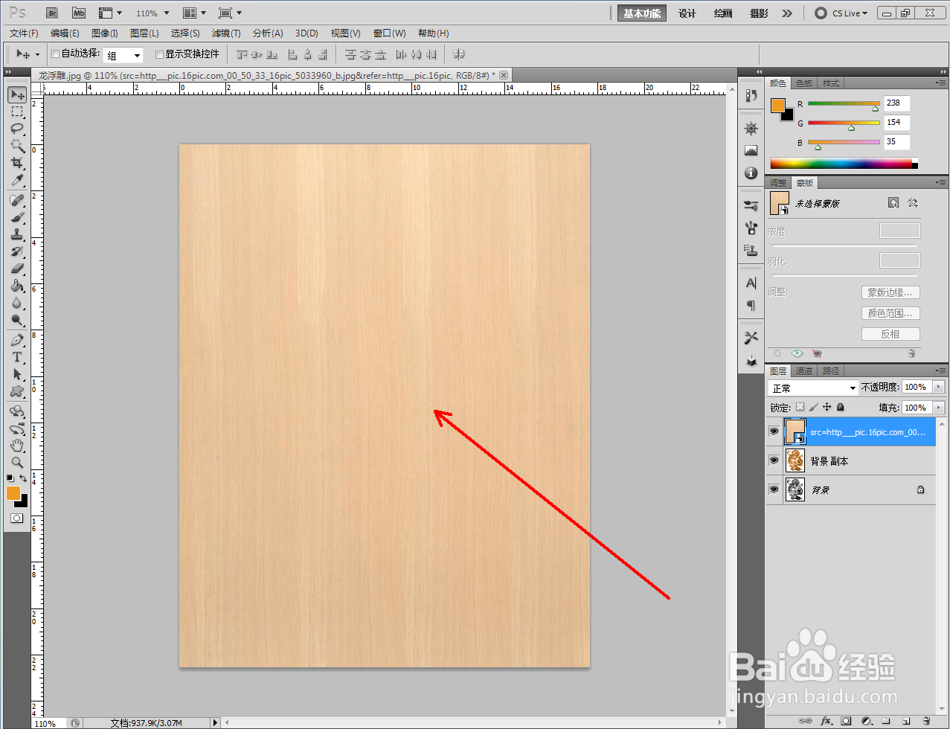
Task: Select the Crop tool
Action: coord(17,163)
